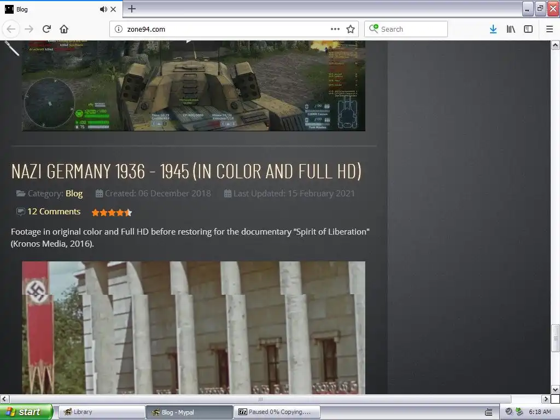Screen dimensions: 560x420
Task: Open the browser home page
Action: tap(64, 29)
